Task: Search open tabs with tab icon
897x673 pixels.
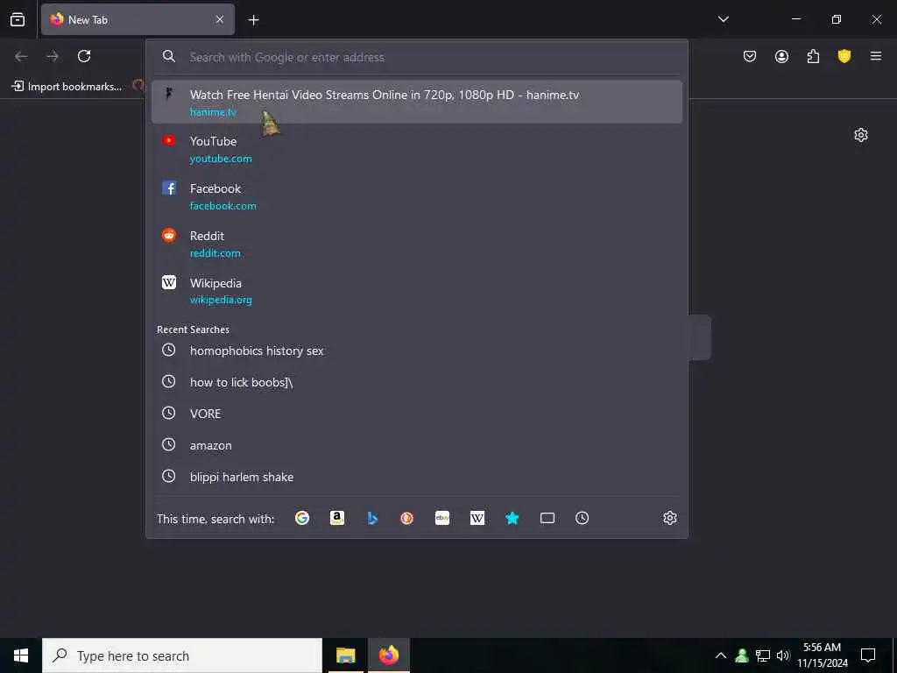Action: [x=547, y=518]
